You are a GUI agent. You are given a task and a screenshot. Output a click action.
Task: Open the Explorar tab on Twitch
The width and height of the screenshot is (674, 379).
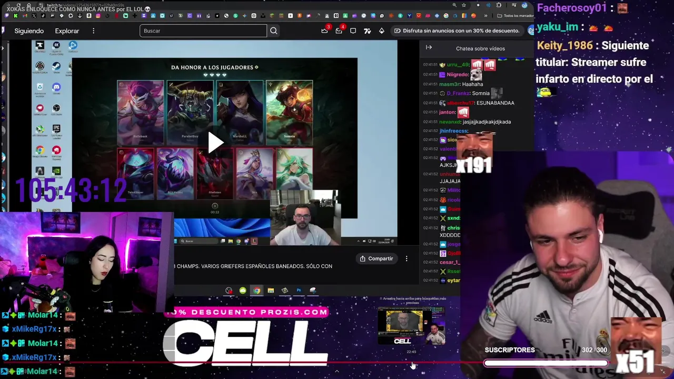click(x=67, y=31)
